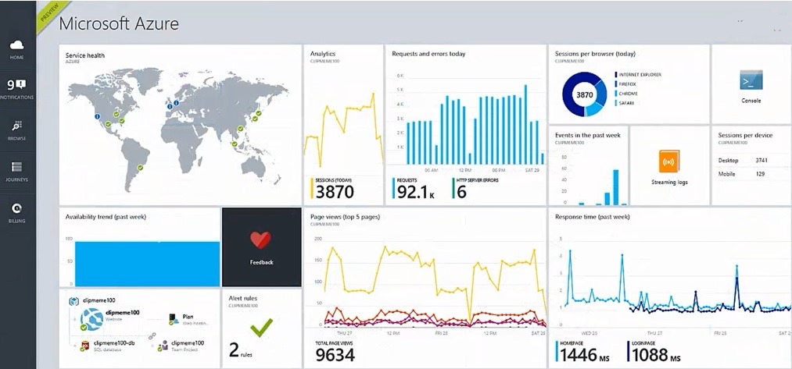The image size is (792, 369).
Task: Click the total page views value 9634
Action: point(335,355)
